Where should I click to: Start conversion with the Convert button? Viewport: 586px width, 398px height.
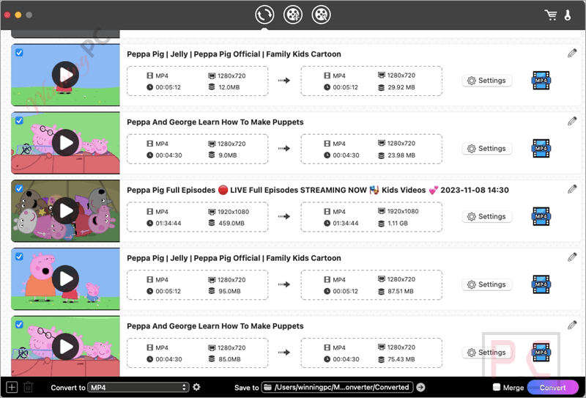pyautogui.click(x=552, y=388)
